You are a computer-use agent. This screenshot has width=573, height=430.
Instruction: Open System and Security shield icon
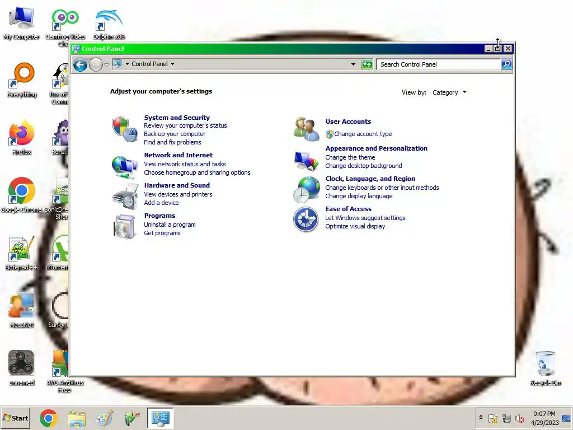point(125,129)
